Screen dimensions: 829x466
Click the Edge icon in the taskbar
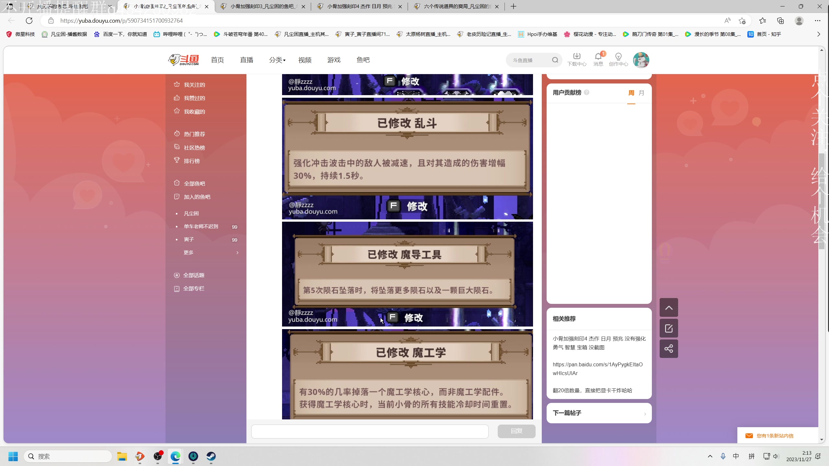point(175,456)
